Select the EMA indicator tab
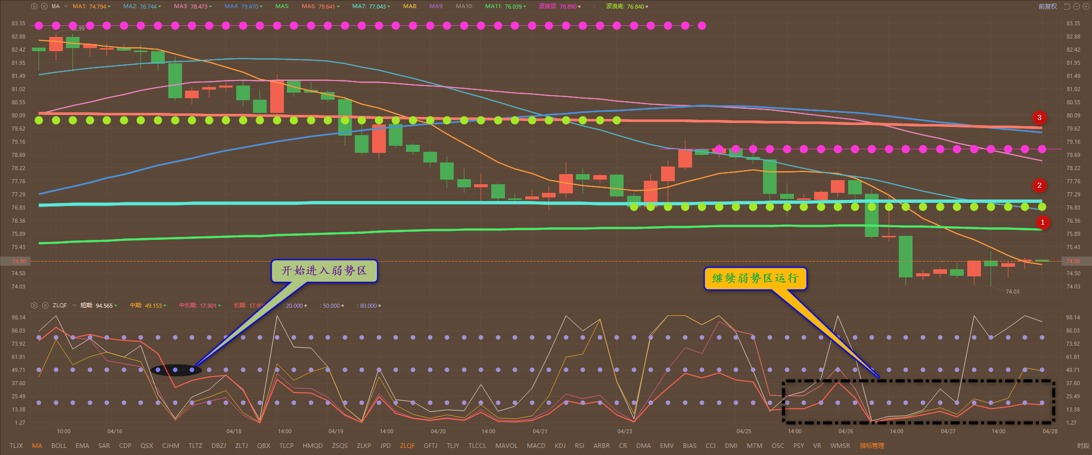The image size is (1092, 455). pyautogui.click(x=82, y=446)
